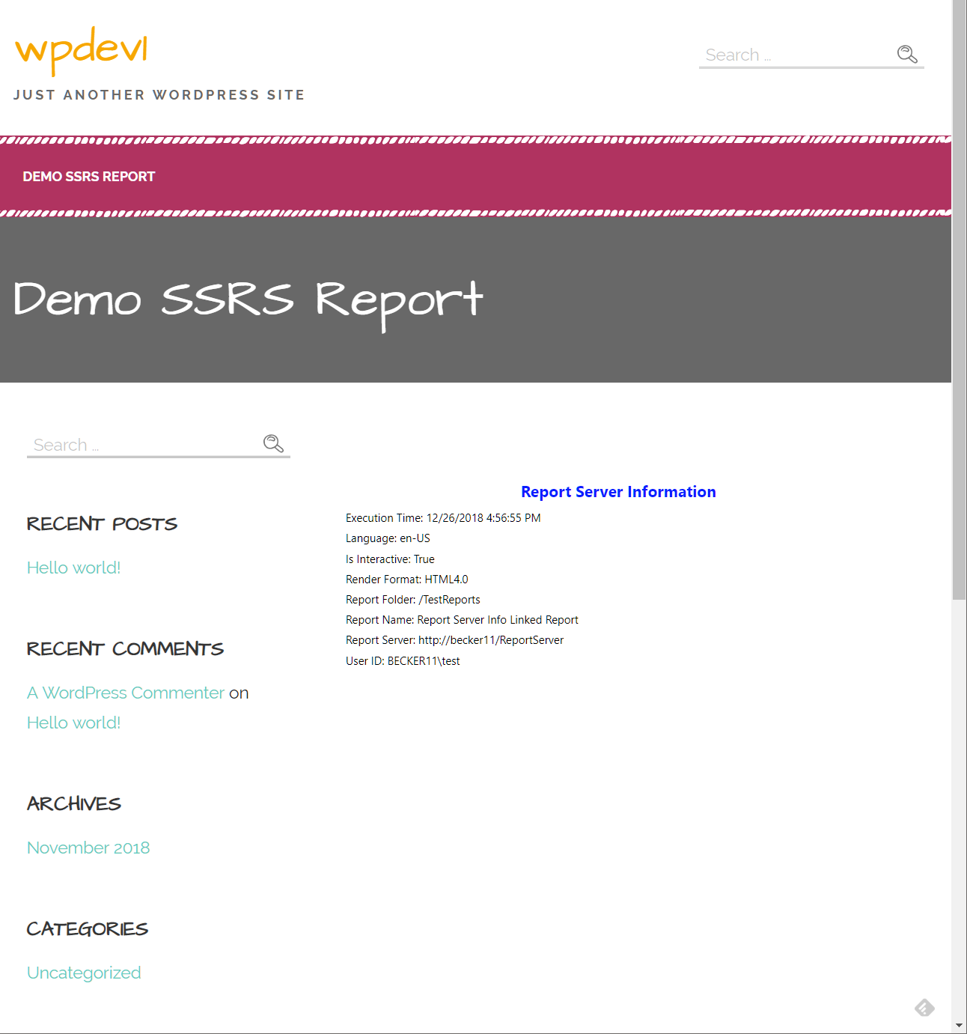Open the November 2018 archive
This screenshot has height=1034, width=967.
click(x=88, y=848)
